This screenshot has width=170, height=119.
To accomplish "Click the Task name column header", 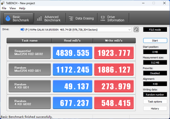I will tap(29, 41).
